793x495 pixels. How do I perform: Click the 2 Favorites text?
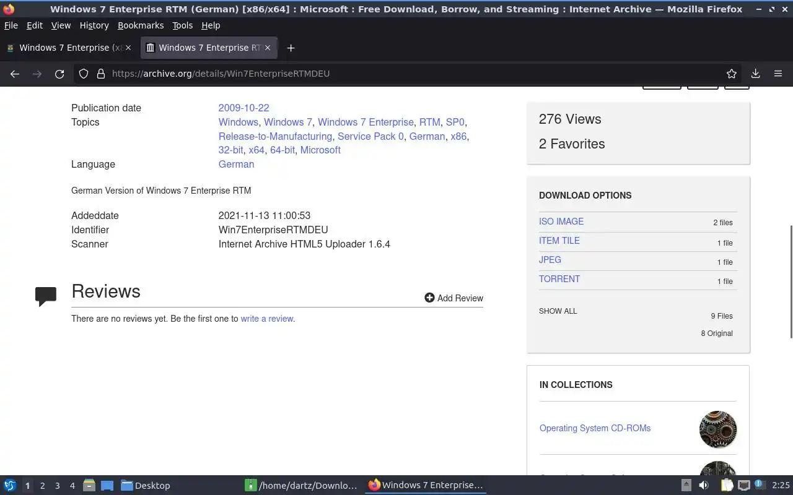572,144
